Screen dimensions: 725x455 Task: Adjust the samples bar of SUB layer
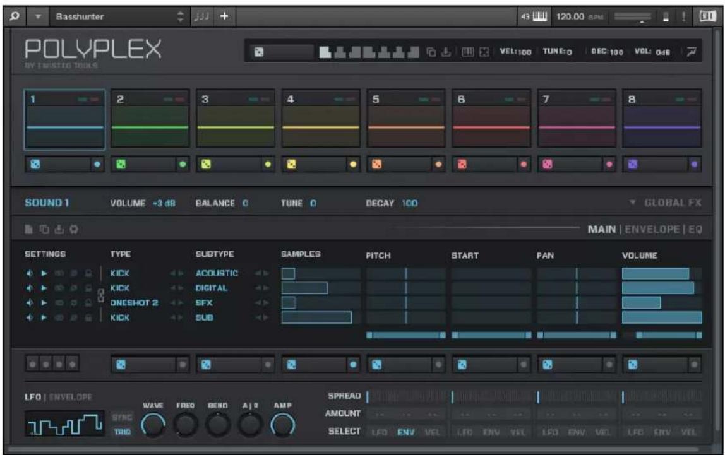pos(321,318)
